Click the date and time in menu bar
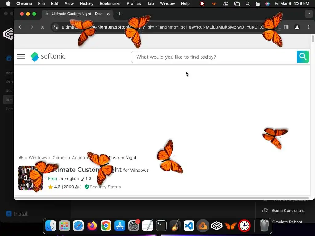Viewport: 315px width, 236px height. [292, 4]
